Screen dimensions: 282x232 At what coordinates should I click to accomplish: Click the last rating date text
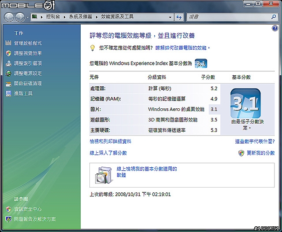click(x=130, y=195)
